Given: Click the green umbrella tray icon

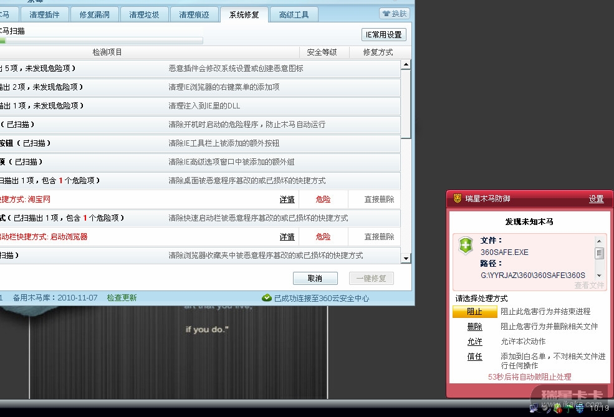Looking at the screenshot, I should [x=568, y=408].
